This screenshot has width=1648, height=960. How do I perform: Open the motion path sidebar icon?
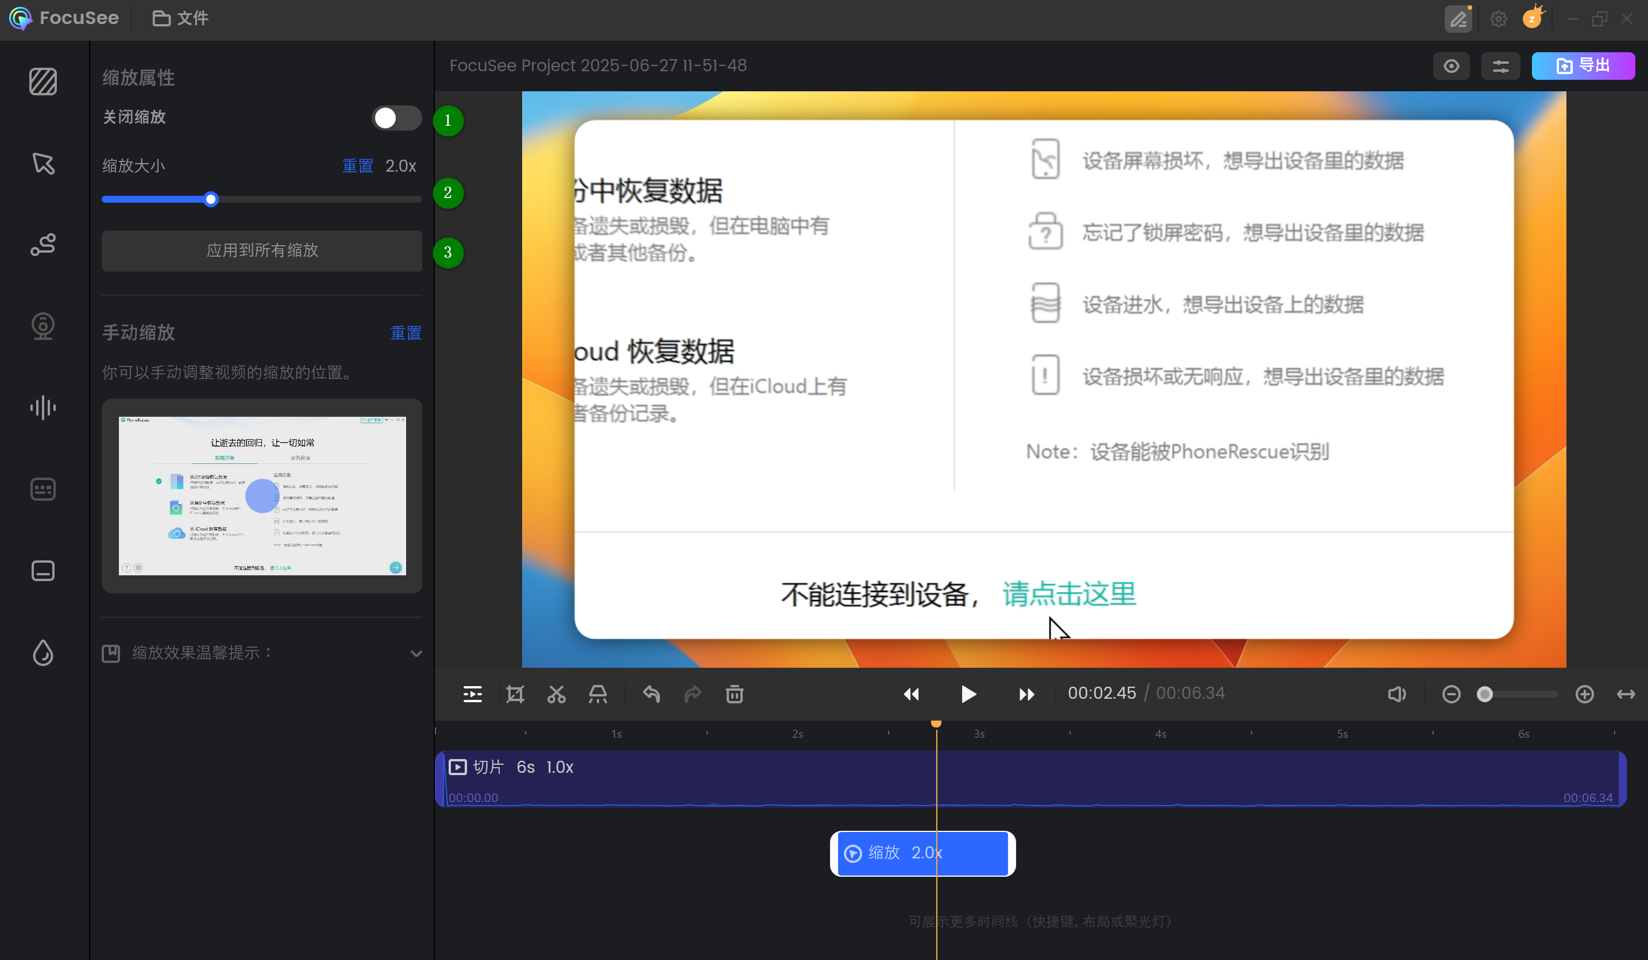pyautogui.click(x=43, y=245)
